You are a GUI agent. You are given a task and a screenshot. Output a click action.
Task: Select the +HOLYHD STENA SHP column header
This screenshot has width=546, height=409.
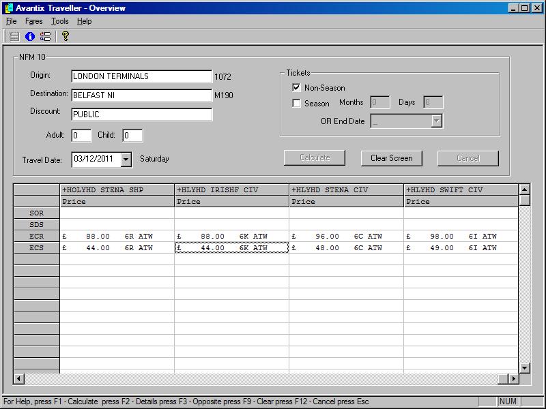[x=117, y=190]
